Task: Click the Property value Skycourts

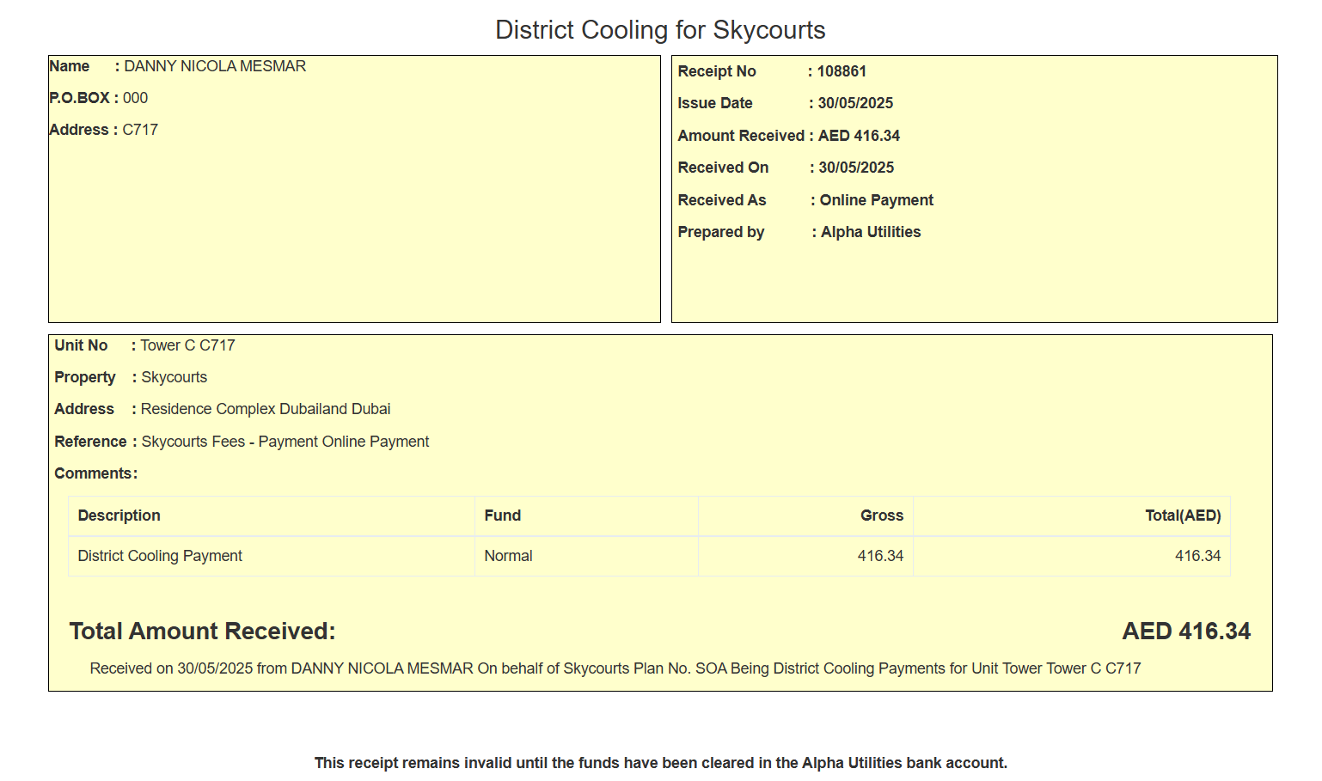Action: pyautogui.click(x=174, y=377)
